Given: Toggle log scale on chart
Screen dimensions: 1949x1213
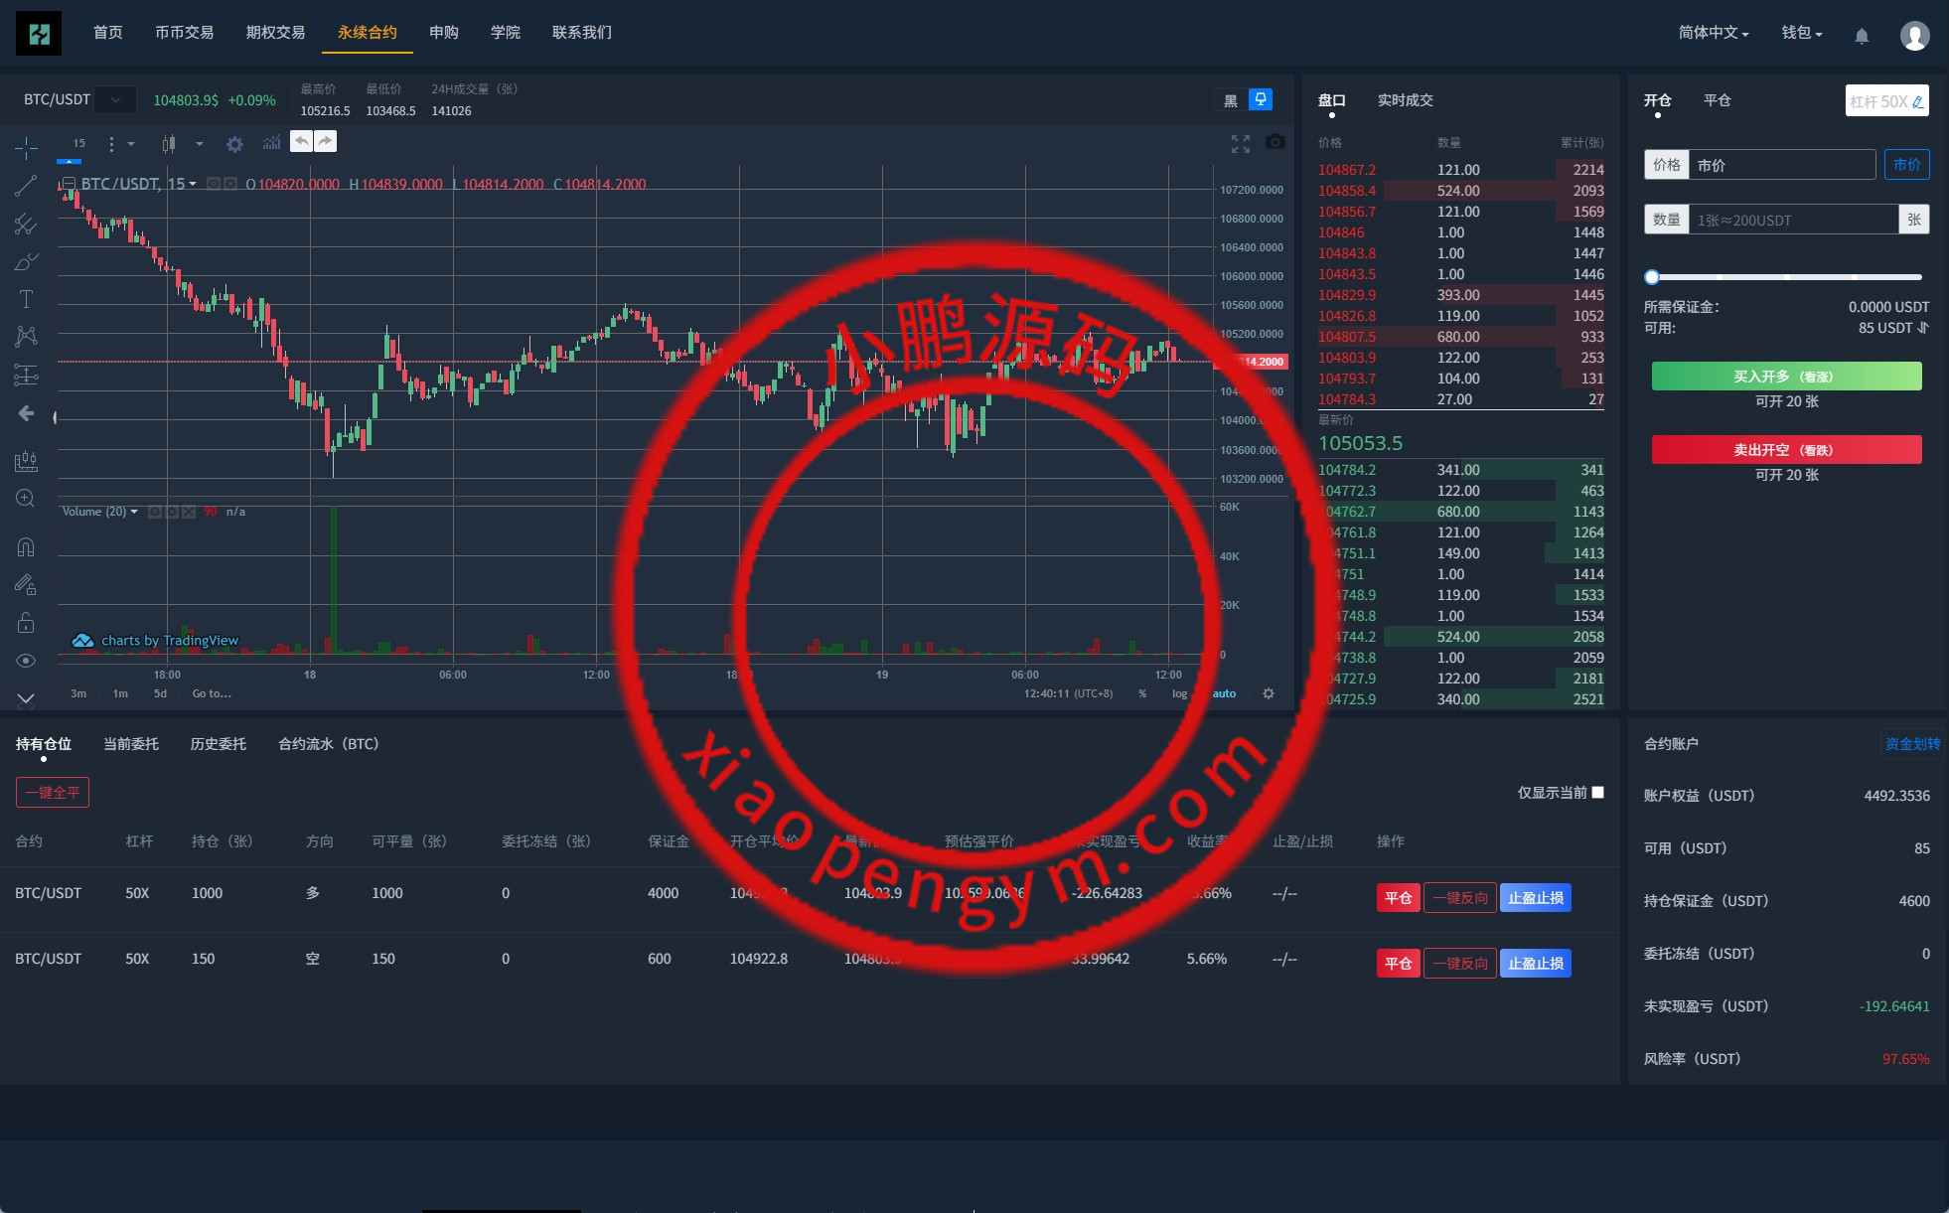Looking at the screenshot, I should pyautogui.click(x=1179, y=693).
